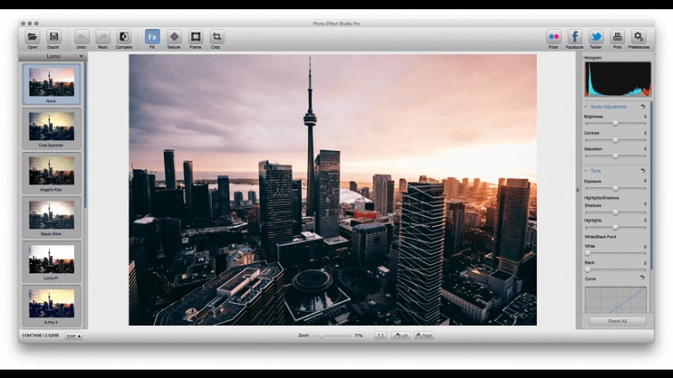Click the Reset All button
673x378 pixels.
pos(617,321)
